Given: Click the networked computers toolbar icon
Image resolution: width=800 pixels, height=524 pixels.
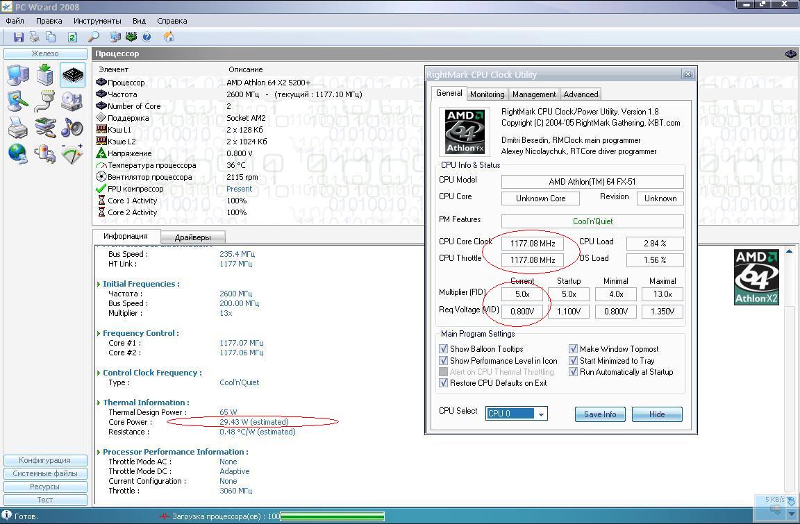Looking at the screenshot, I should (115, 37).
